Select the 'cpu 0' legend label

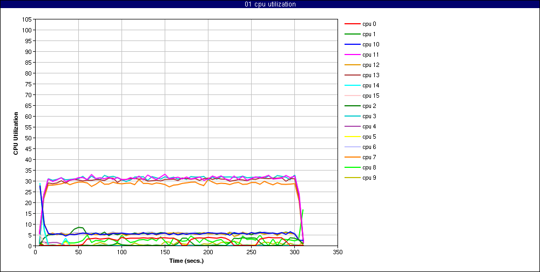tap(369, 24)
